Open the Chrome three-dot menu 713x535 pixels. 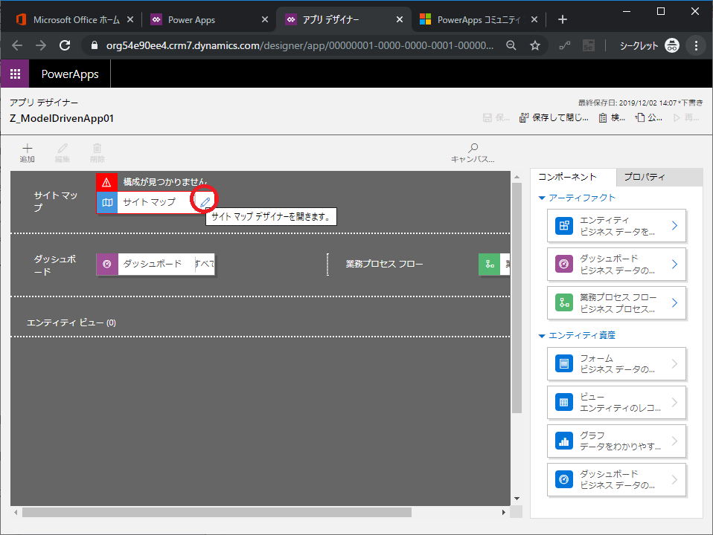click(696, 45)
